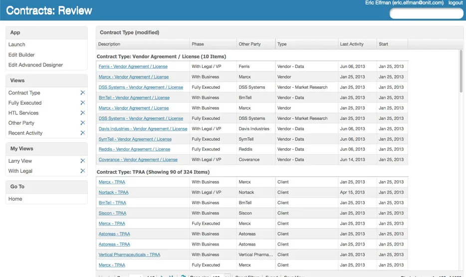Open Larry View under My Views
This screenshot has height=277, width=466.
(20, 161)
